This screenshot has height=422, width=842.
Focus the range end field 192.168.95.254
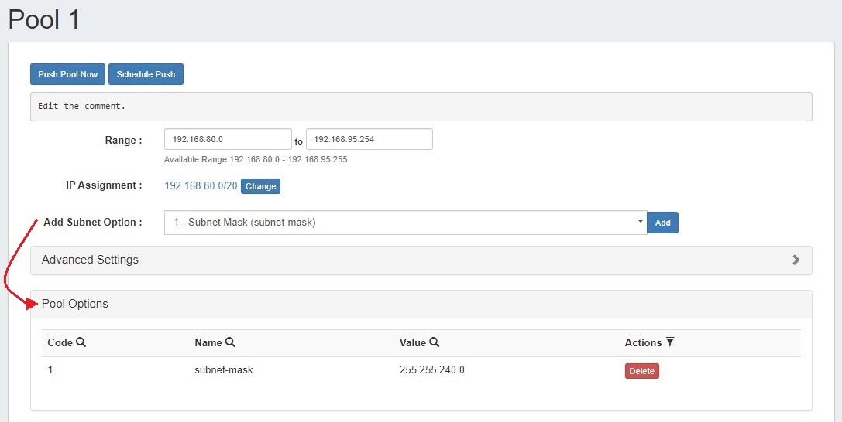click(x=369, y=140)
